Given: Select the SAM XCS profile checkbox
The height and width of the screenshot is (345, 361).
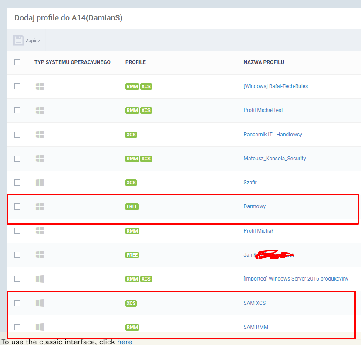Looking at the screenshot, I should point(17,303).
